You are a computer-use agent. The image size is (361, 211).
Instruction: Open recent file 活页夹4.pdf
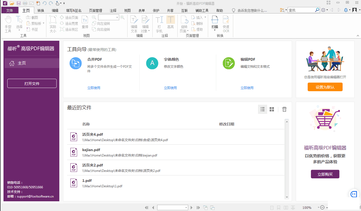pos(176,137)
